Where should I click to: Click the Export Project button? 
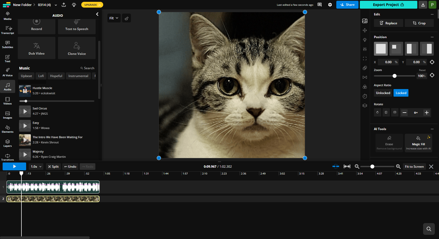point(388,5)
